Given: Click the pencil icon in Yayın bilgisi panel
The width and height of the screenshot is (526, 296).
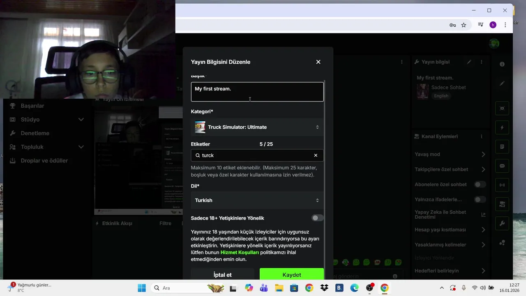Looking at the screenshot, I should pos(469,62).
